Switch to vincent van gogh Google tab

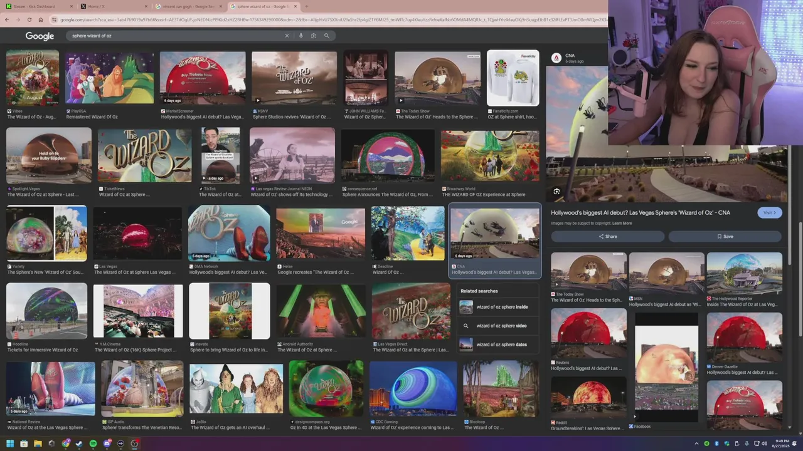click(x=189, y=6)
